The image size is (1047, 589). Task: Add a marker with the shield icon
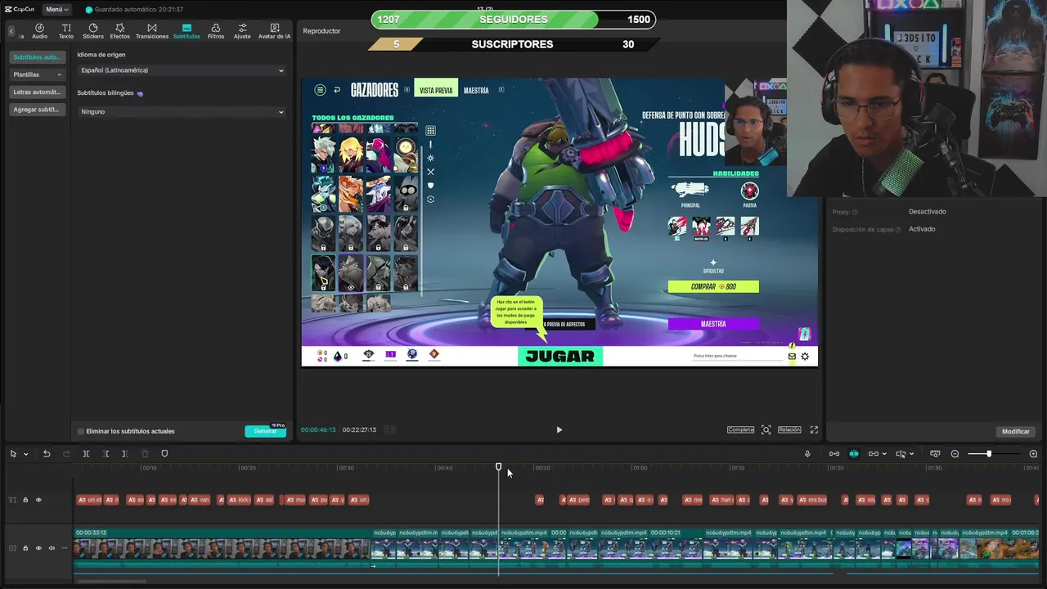coord(164,453)
